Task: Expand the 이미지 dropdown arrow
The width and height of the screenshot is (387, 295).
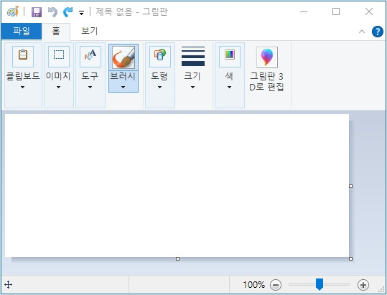Action: (x=58, y=87)
